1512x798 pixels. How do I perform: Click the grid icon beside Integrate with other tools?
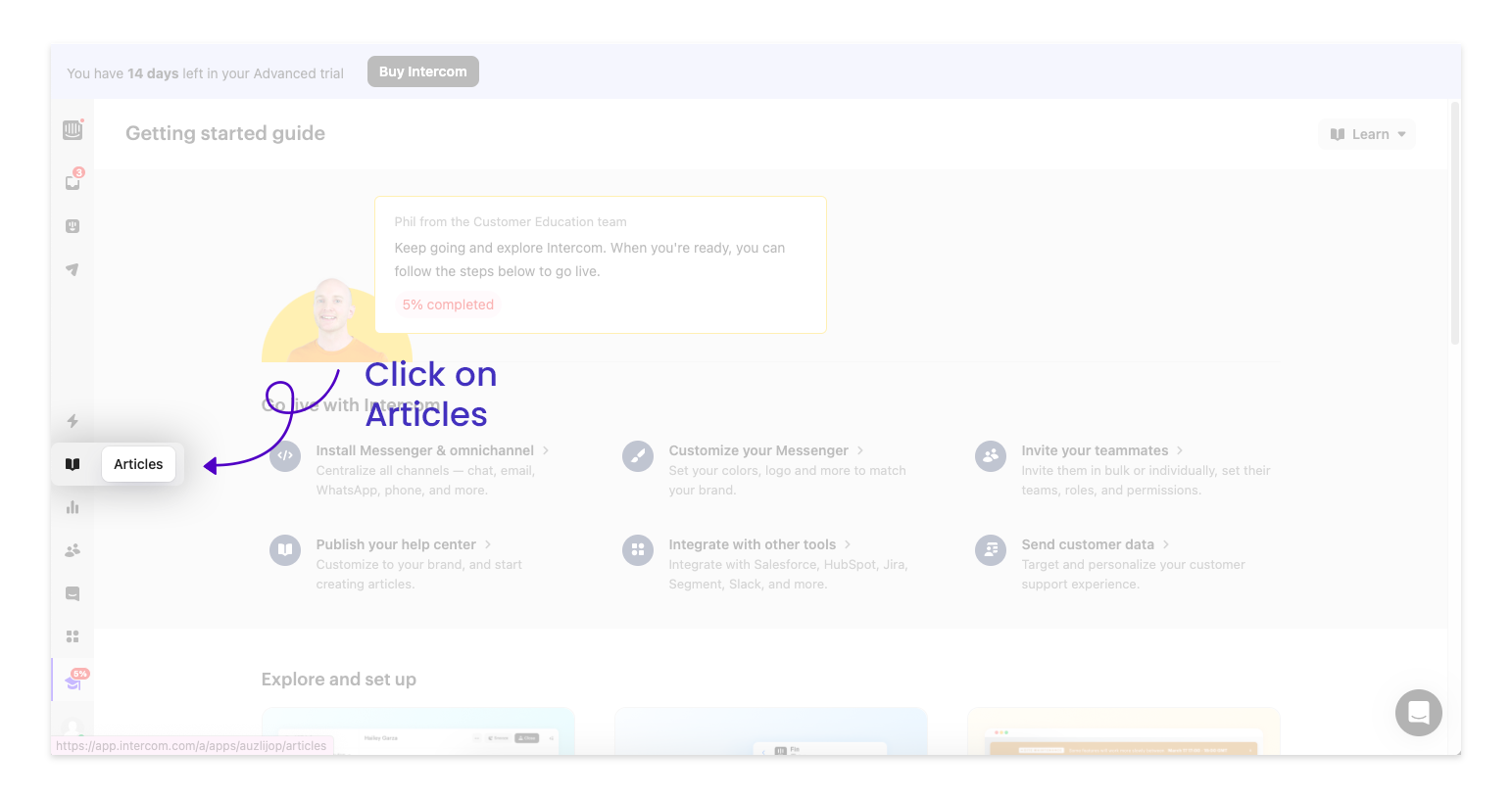coord(638,549)
